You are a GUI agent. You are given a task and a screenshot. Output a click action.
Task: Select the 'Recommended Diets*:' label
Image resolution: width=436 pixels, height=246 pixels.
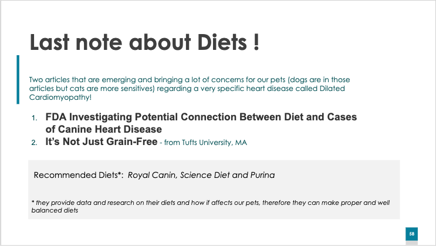click(x=79, y=175)
